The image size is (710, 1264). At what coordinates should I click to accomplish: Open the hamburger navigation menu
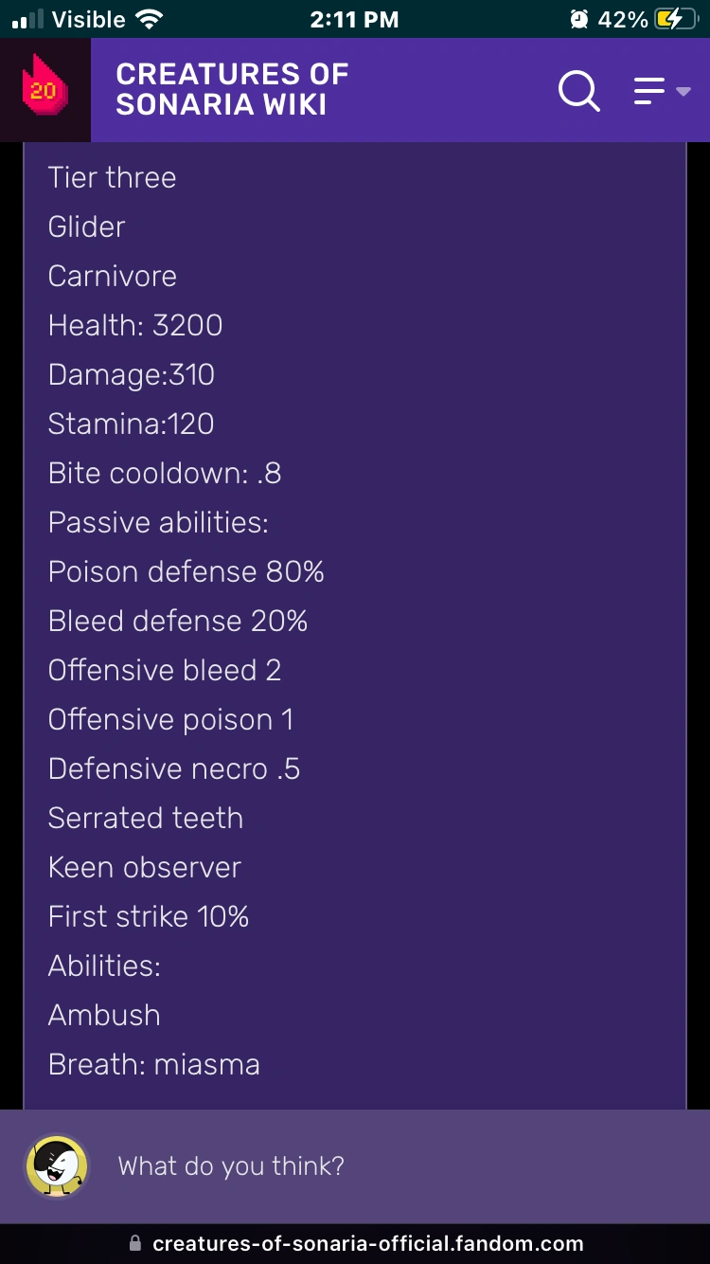[661, 91]
